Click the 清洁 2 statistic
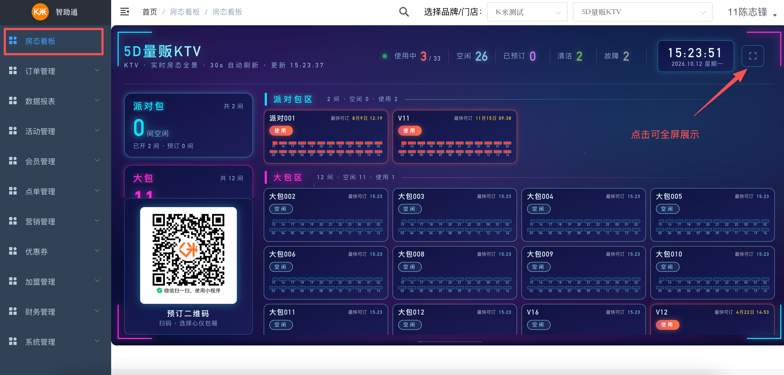The image size is (784, 375). point(570,56)
